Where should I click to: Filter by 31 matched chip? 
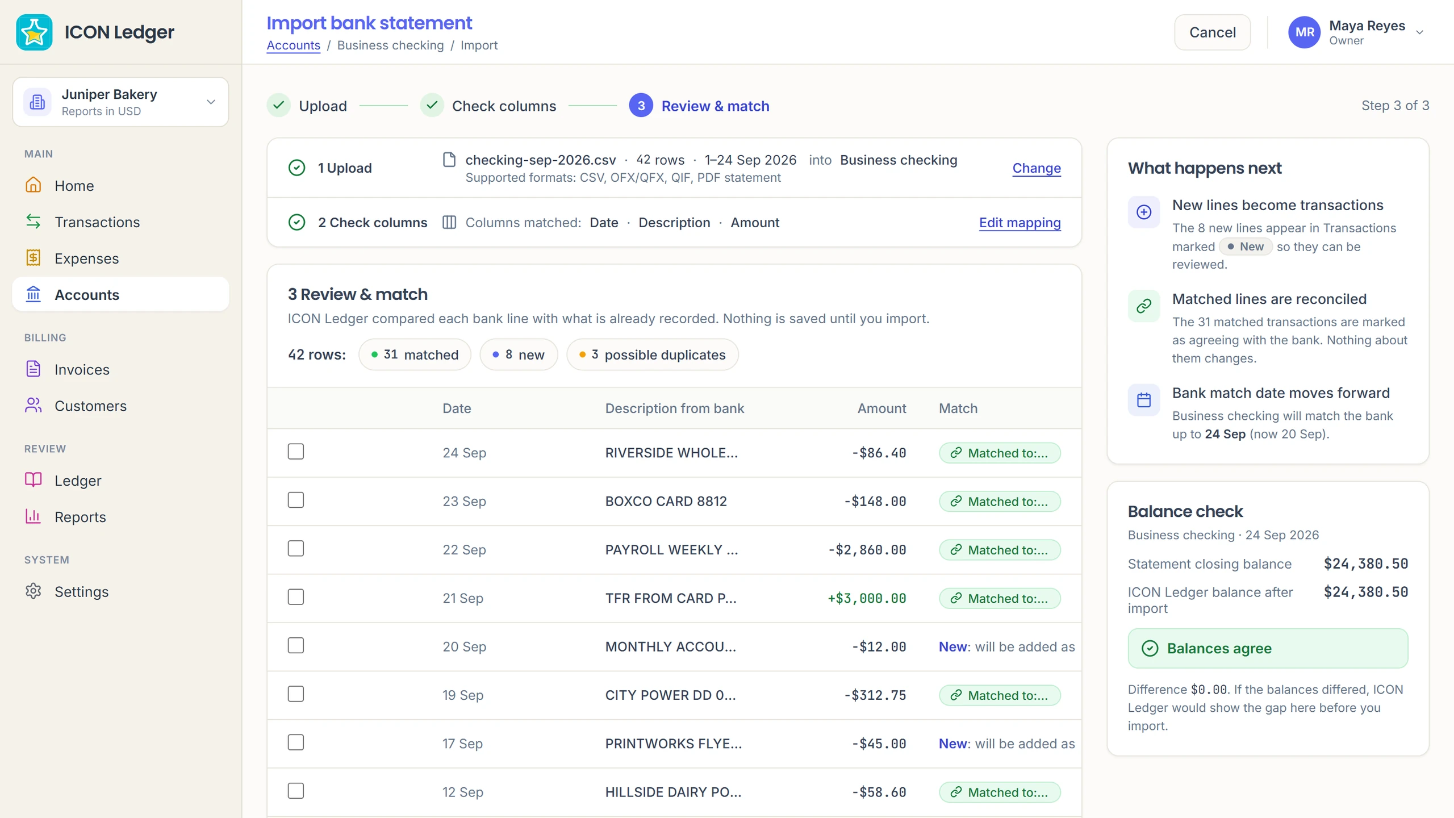[x=415, y=354]
